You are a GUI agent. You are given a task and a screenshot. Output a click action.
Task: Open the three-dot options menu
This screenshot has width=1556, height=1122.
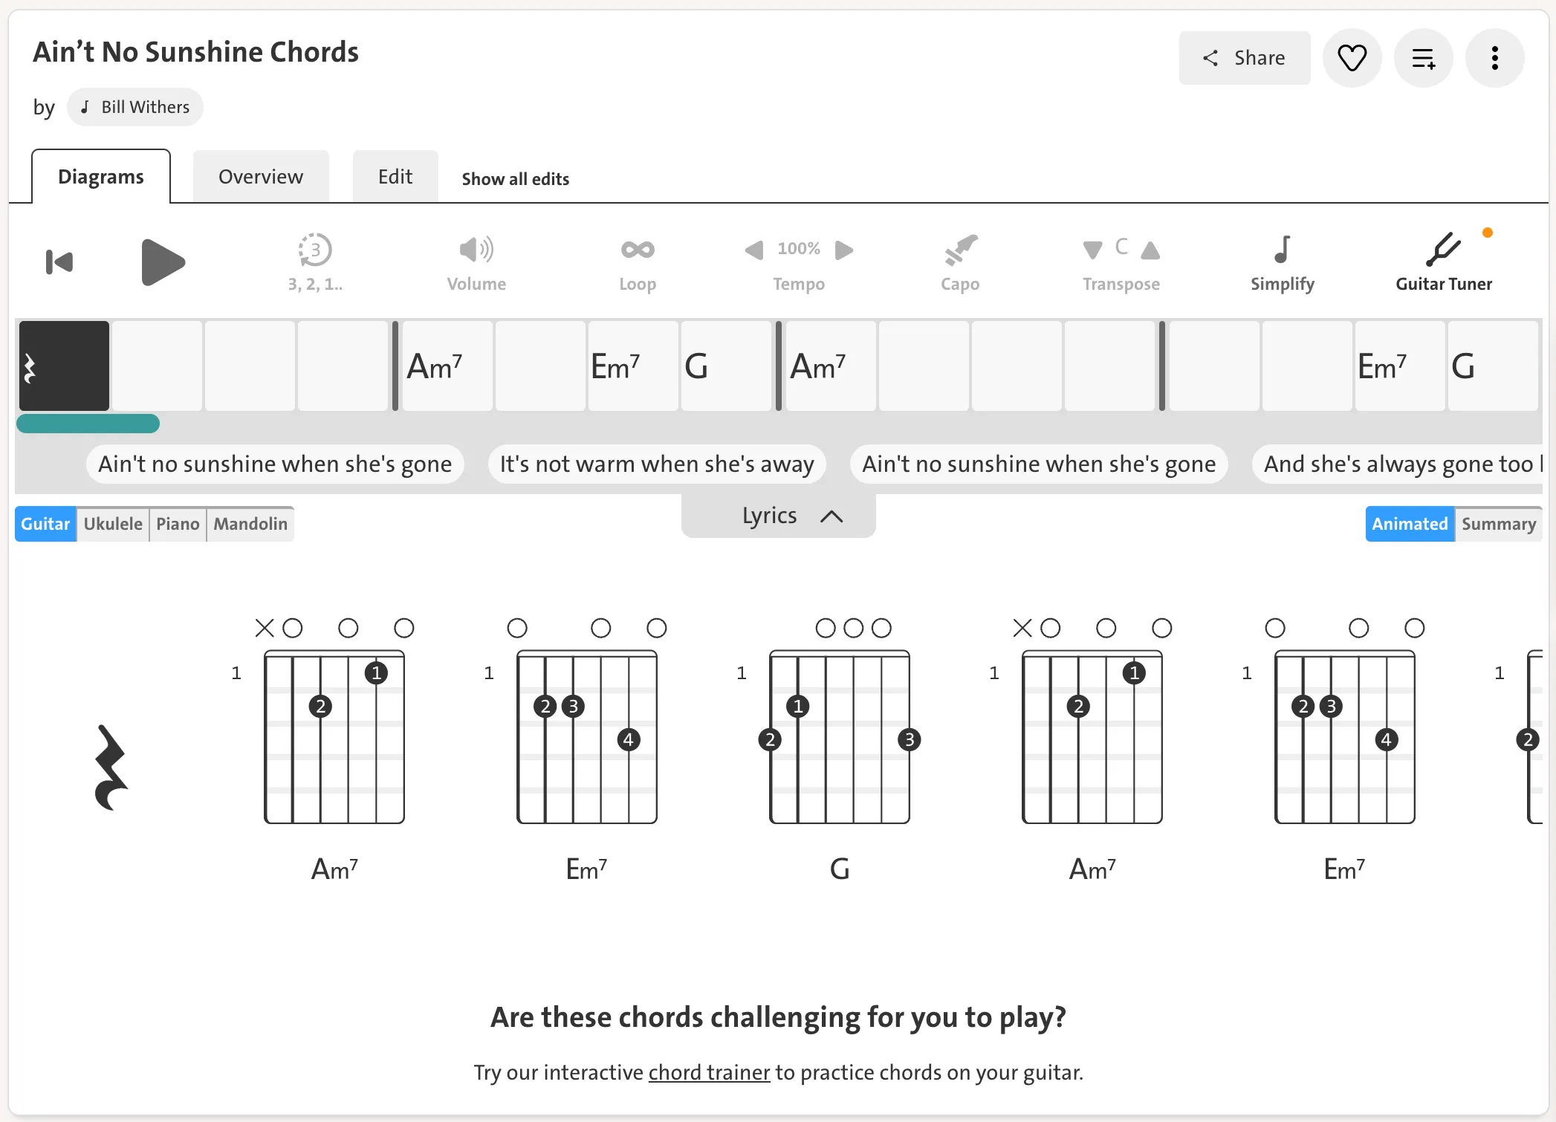click(1494, 57)
